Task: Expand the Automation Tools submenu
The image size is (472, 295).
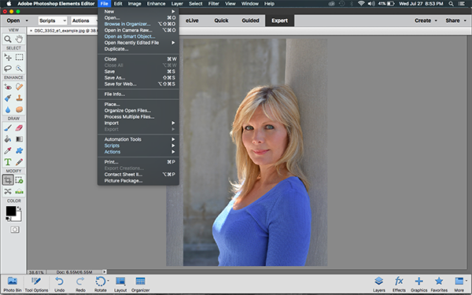Action: click(x=138, y=139)
